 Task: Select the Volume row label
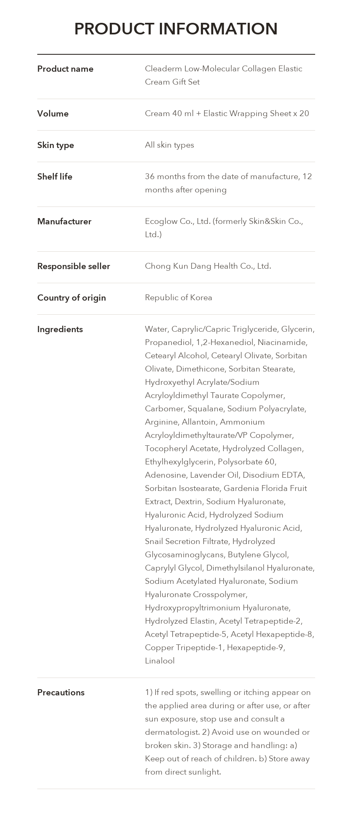(x=53, y=114)
